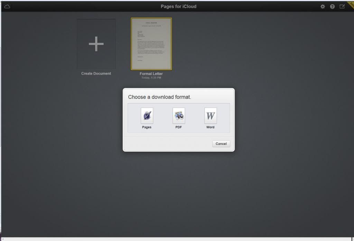The image size is (354, 241).
Task: Click the 'Word' text label in dialog
Action: (210, 127)
